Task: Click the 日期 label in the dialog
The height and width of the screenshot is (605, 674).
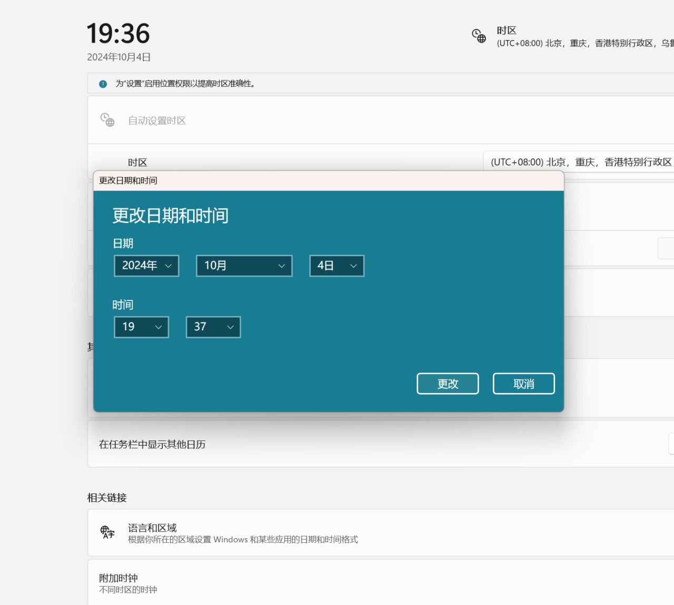Action: pyautogui.click(x=123, y=244)
